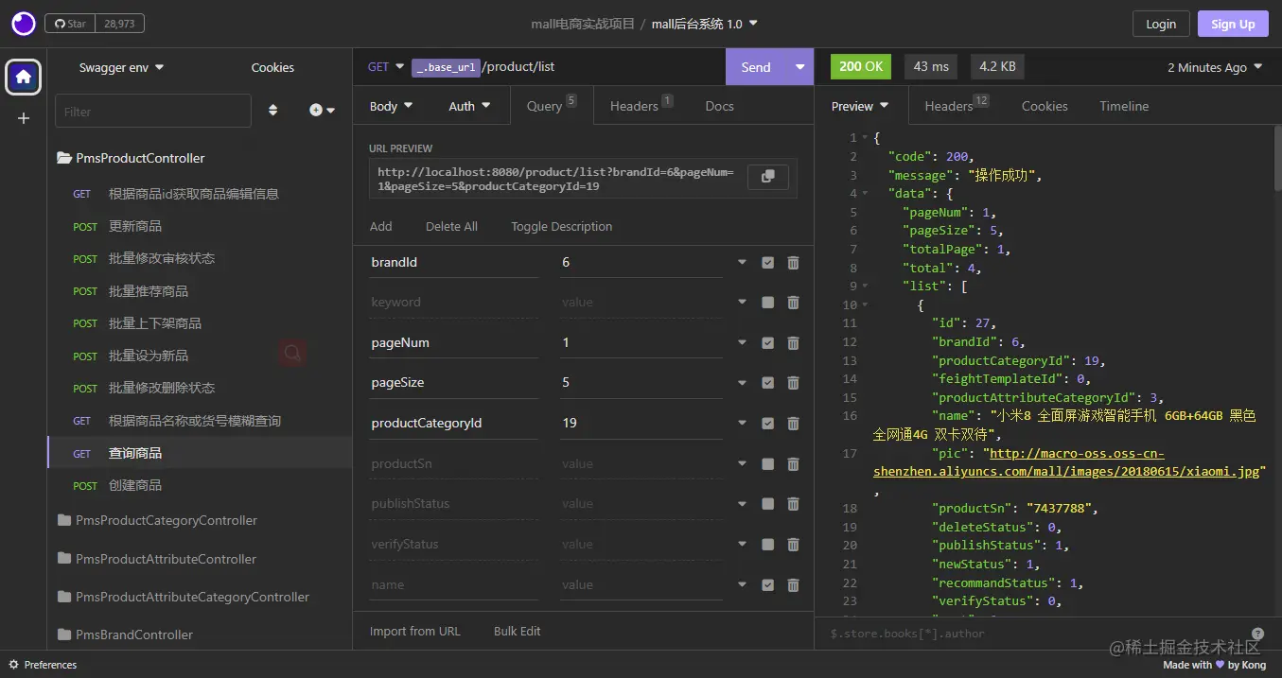Viewport: 1282px width, 678px height.
Task: Open the response Timeline tab
Action: 1124,106
